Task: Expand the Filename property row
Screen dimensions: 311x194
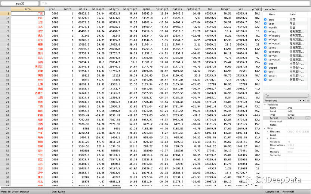Action: point(267,131)
